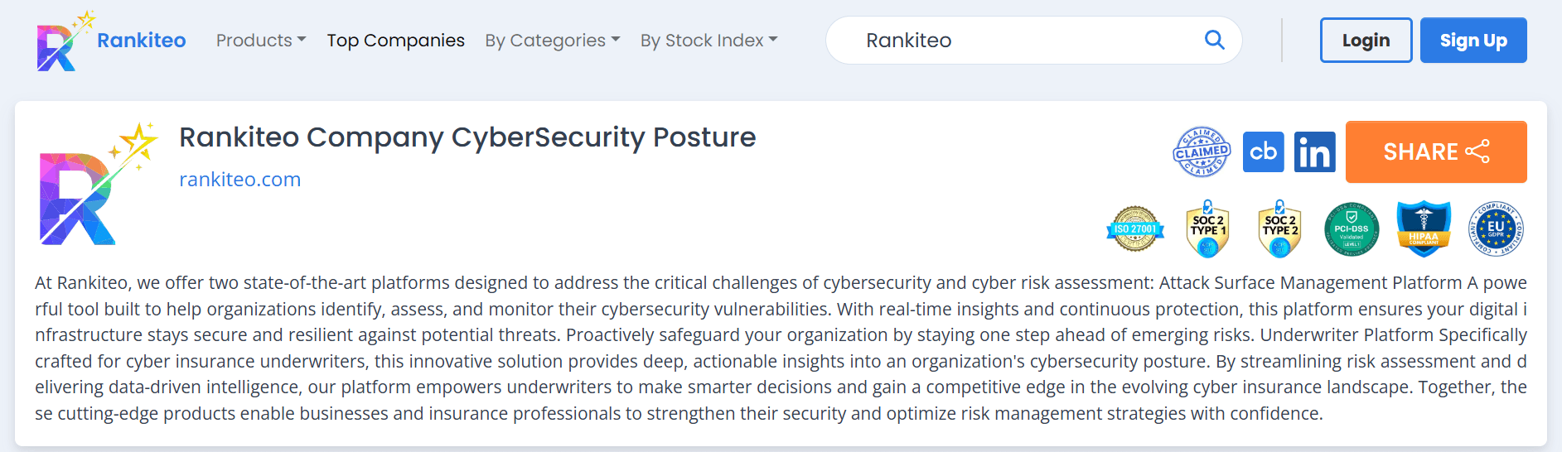Open the Crunchbase profile icon
The height and width of the screenshot is (452, 1562).
point(1263,152)
